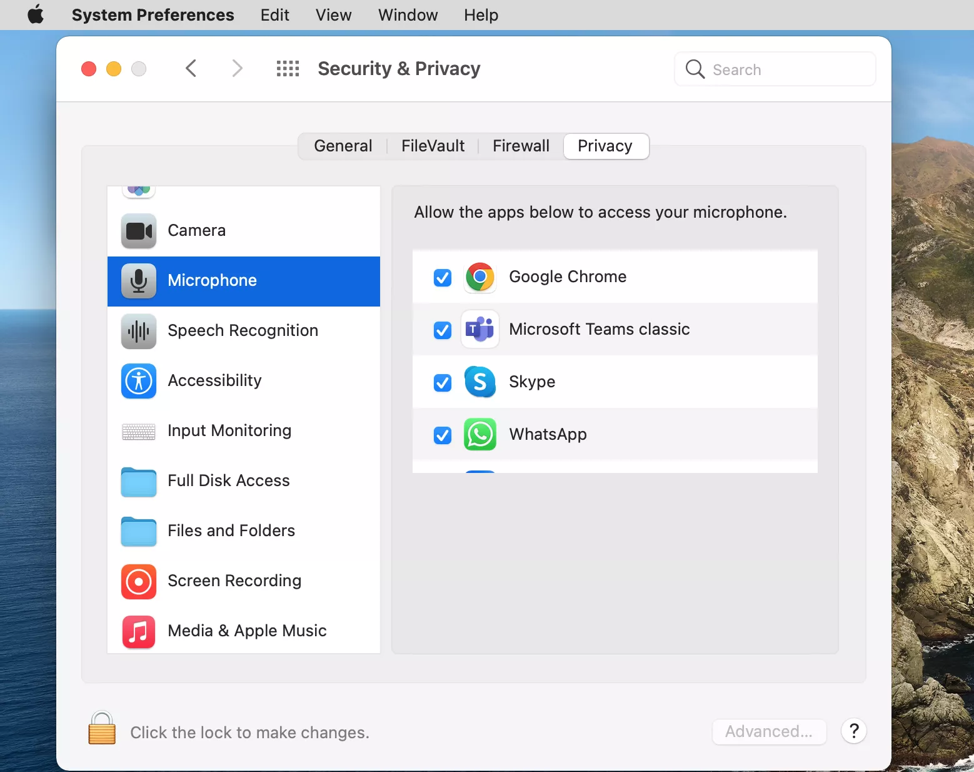Click the Skype app icon

(480, 382)
